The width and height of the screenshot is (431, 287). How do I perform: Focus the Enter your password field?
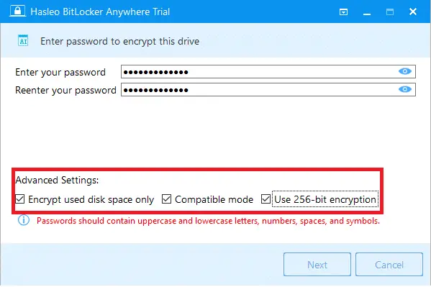[x=268, y=72]
